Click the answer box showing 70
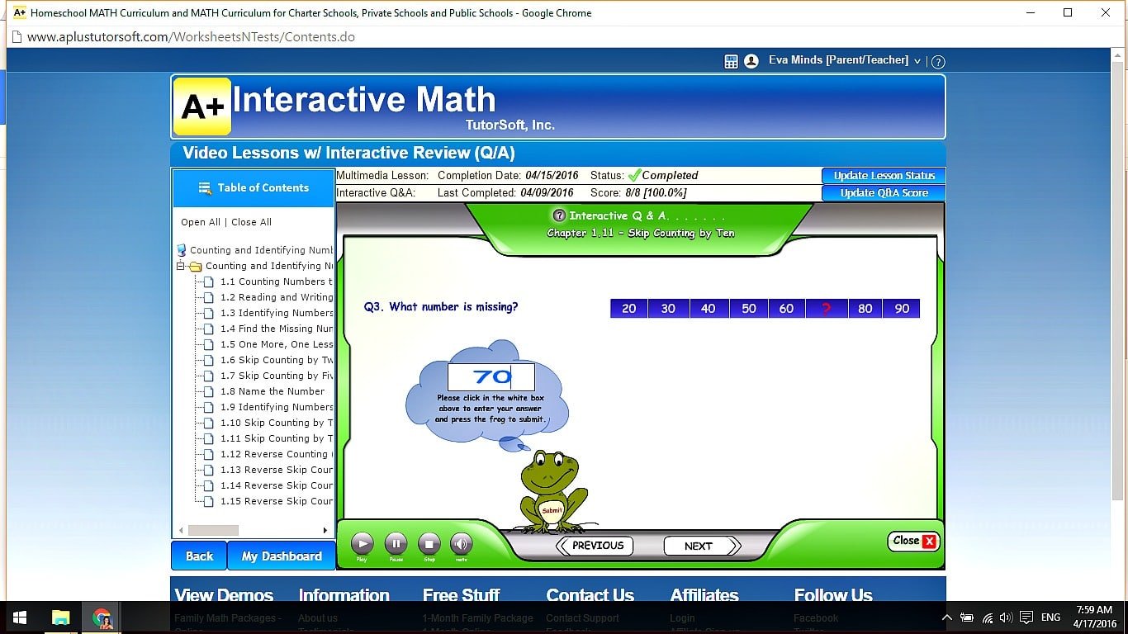 (x=491, y=377)
